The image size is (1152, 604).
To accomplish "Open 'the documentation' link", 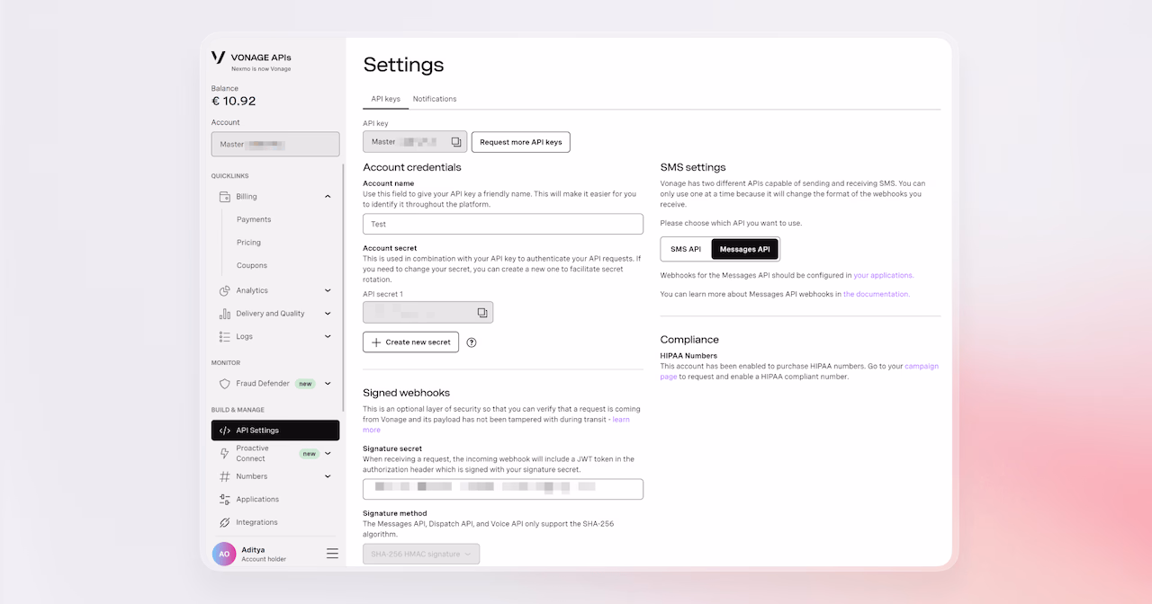I will tap(877, 294).
